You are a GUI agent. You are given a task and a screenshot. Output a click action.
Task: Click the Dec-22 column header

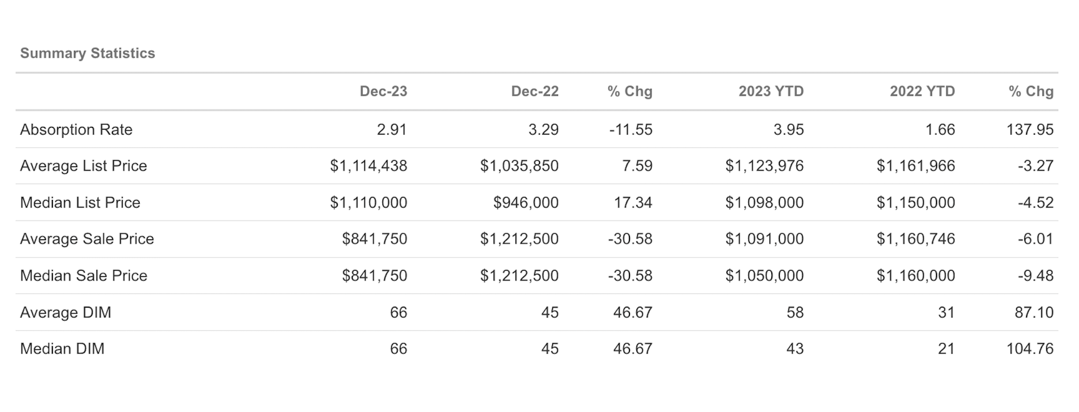534,91
